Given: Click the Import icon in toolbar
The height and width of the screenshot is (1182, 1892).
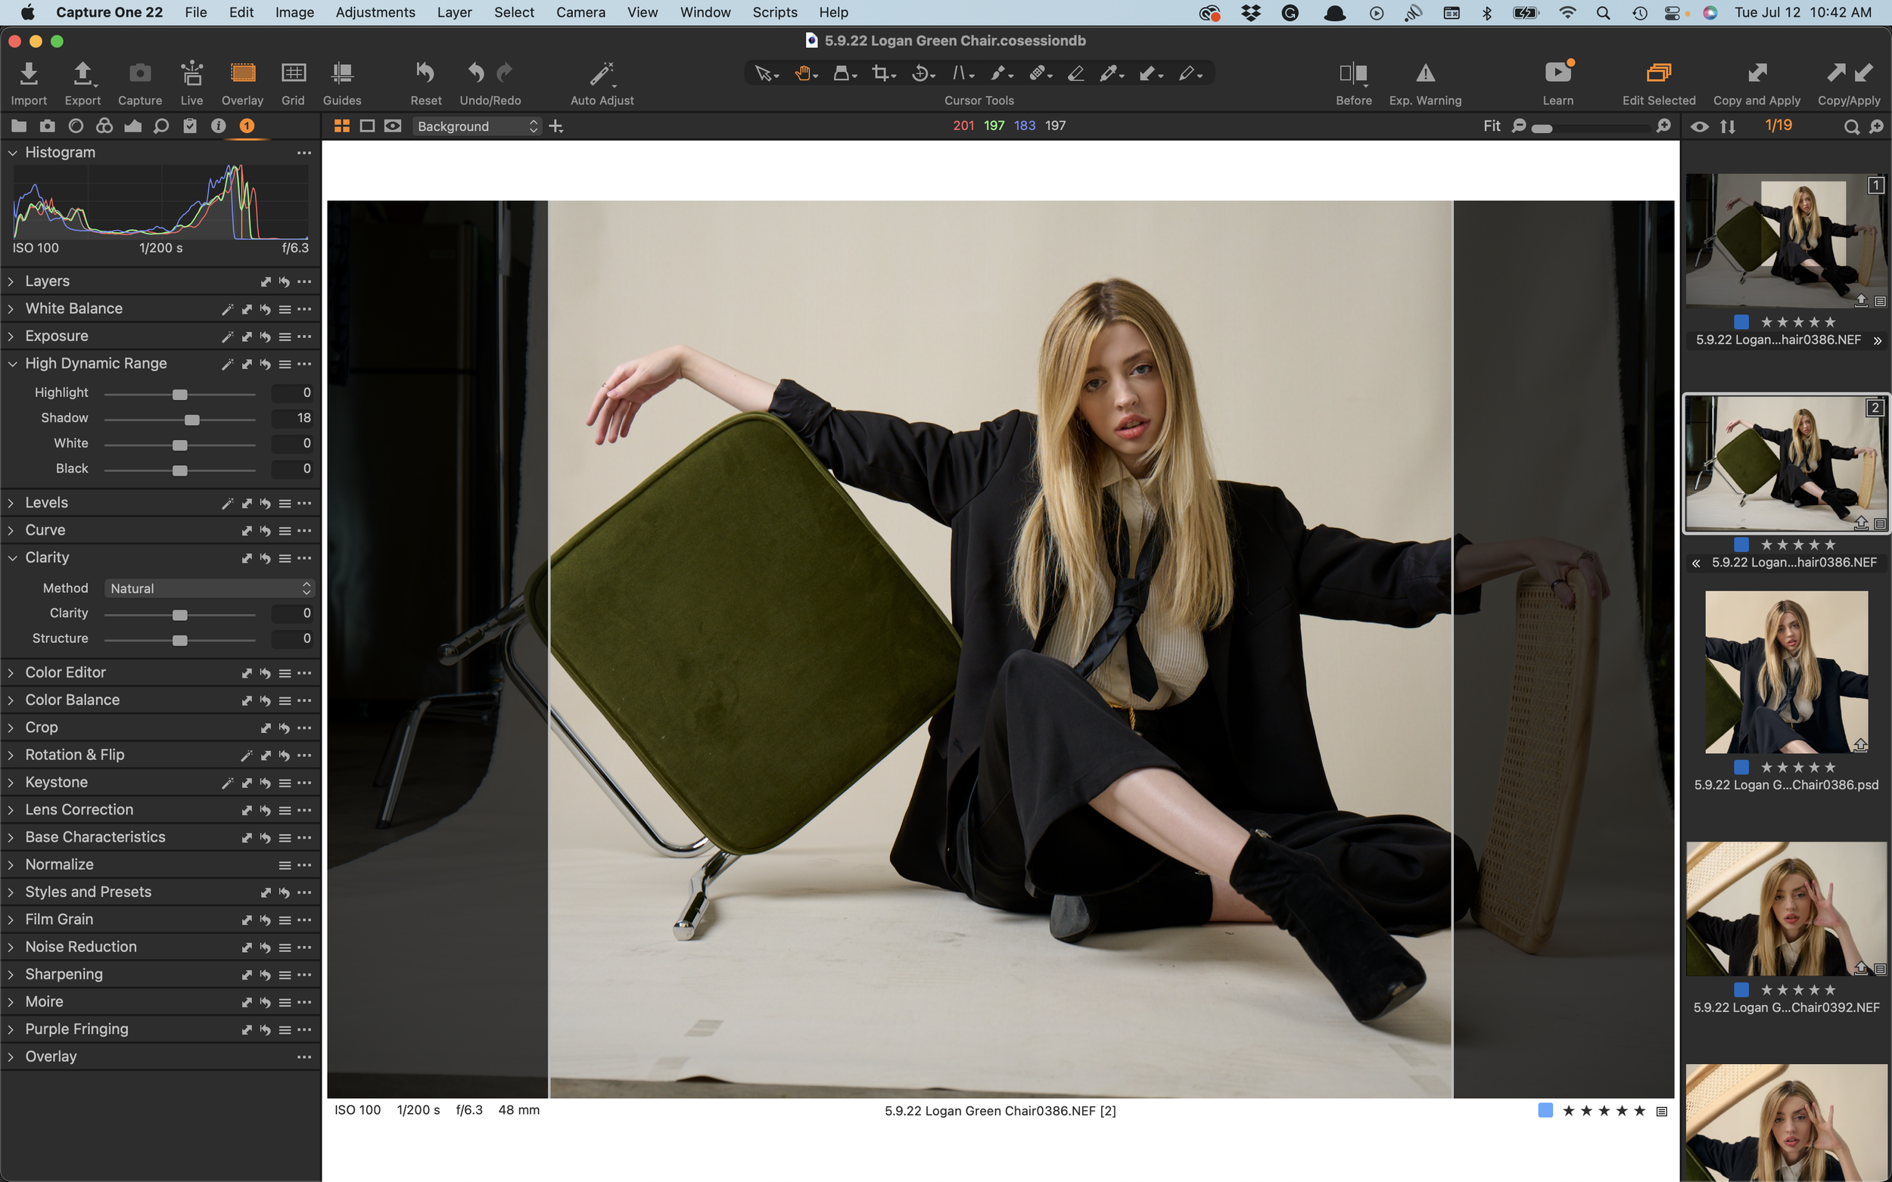Looking at the screenshot, I should click(29, 74).
